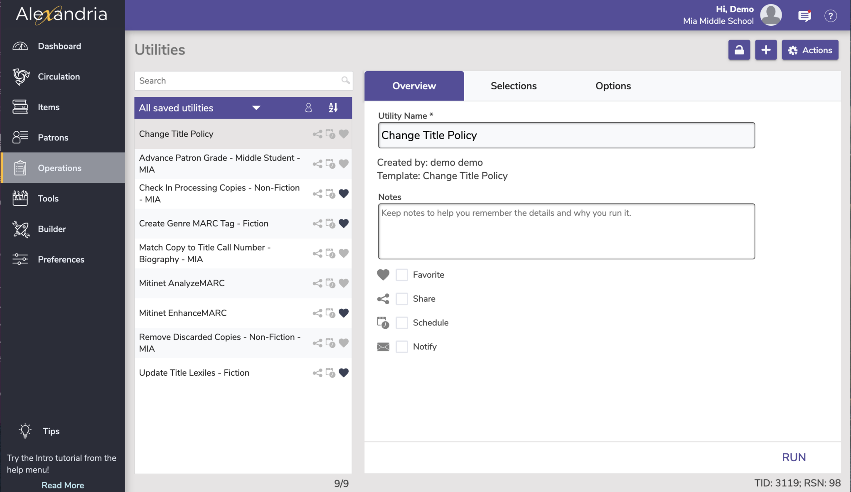Open the help question mark icon
Screen dimensions: 851x492
(830, 16)
